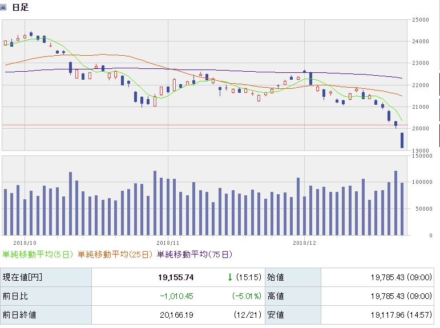Click the last large blue candlestick near 19000
440x328 pixels.
tap(402, 140)
